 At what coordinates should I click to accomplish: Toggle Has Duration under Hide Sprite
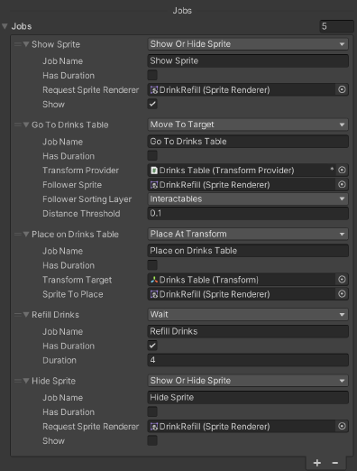pos(152,411)
